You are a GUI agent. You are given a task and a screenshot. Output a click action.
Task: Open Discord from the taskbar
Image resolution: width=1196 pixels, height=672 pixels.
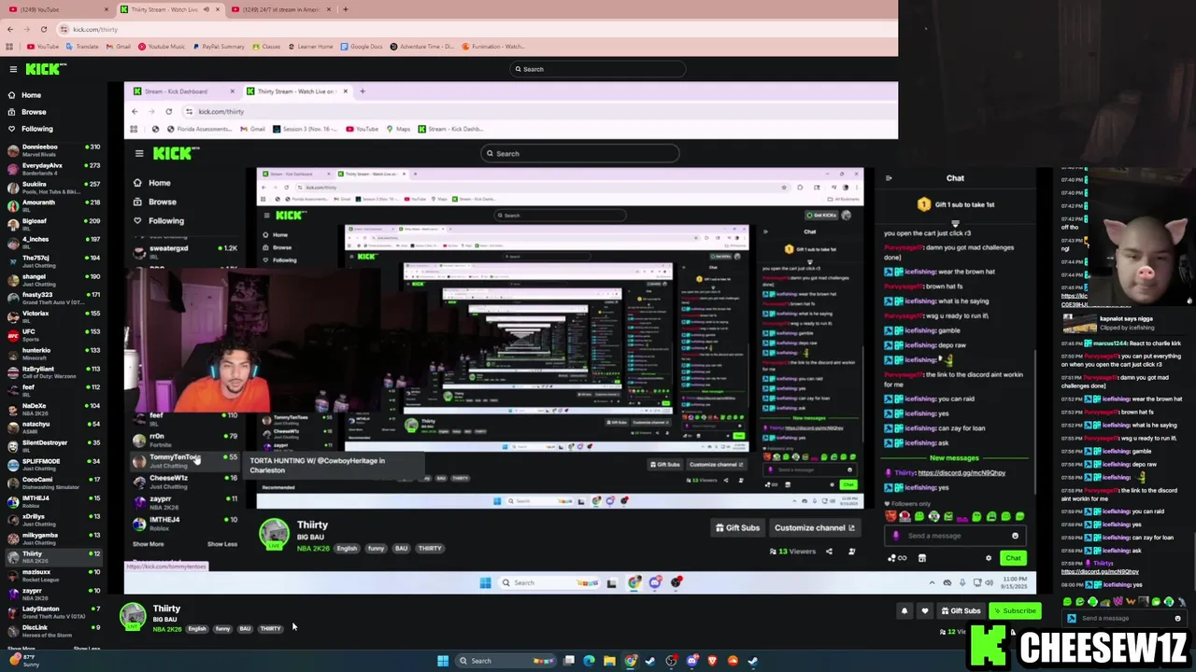[x=691, y=661]
